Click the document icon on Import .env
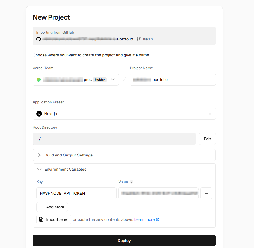Screen dimensions: 254x248 41,219
